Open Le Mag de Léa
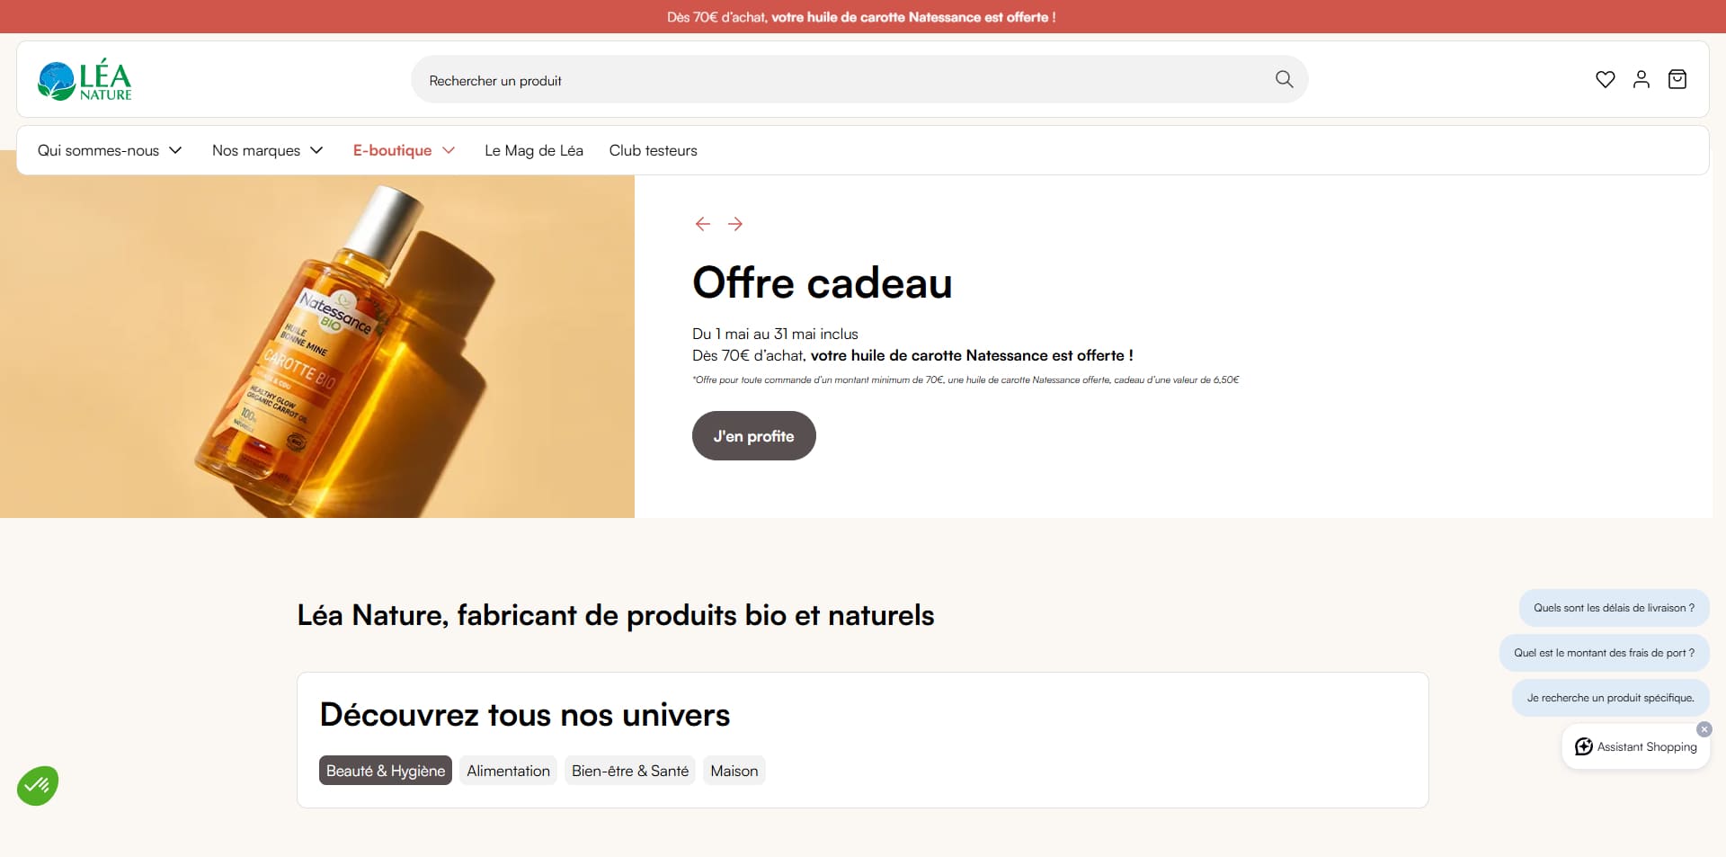This screenshot has height=857, width=1726. tap(534, 150)
